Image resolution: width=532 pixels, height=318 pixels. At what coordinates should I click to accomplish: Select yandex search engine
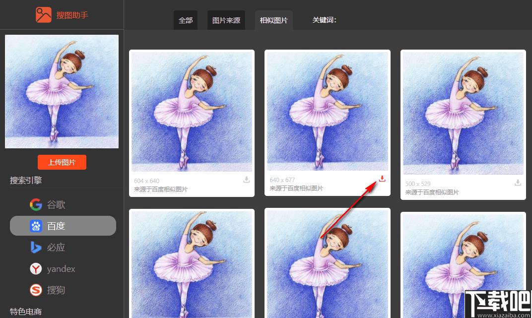pyautogui.click(x=63, y=268)
